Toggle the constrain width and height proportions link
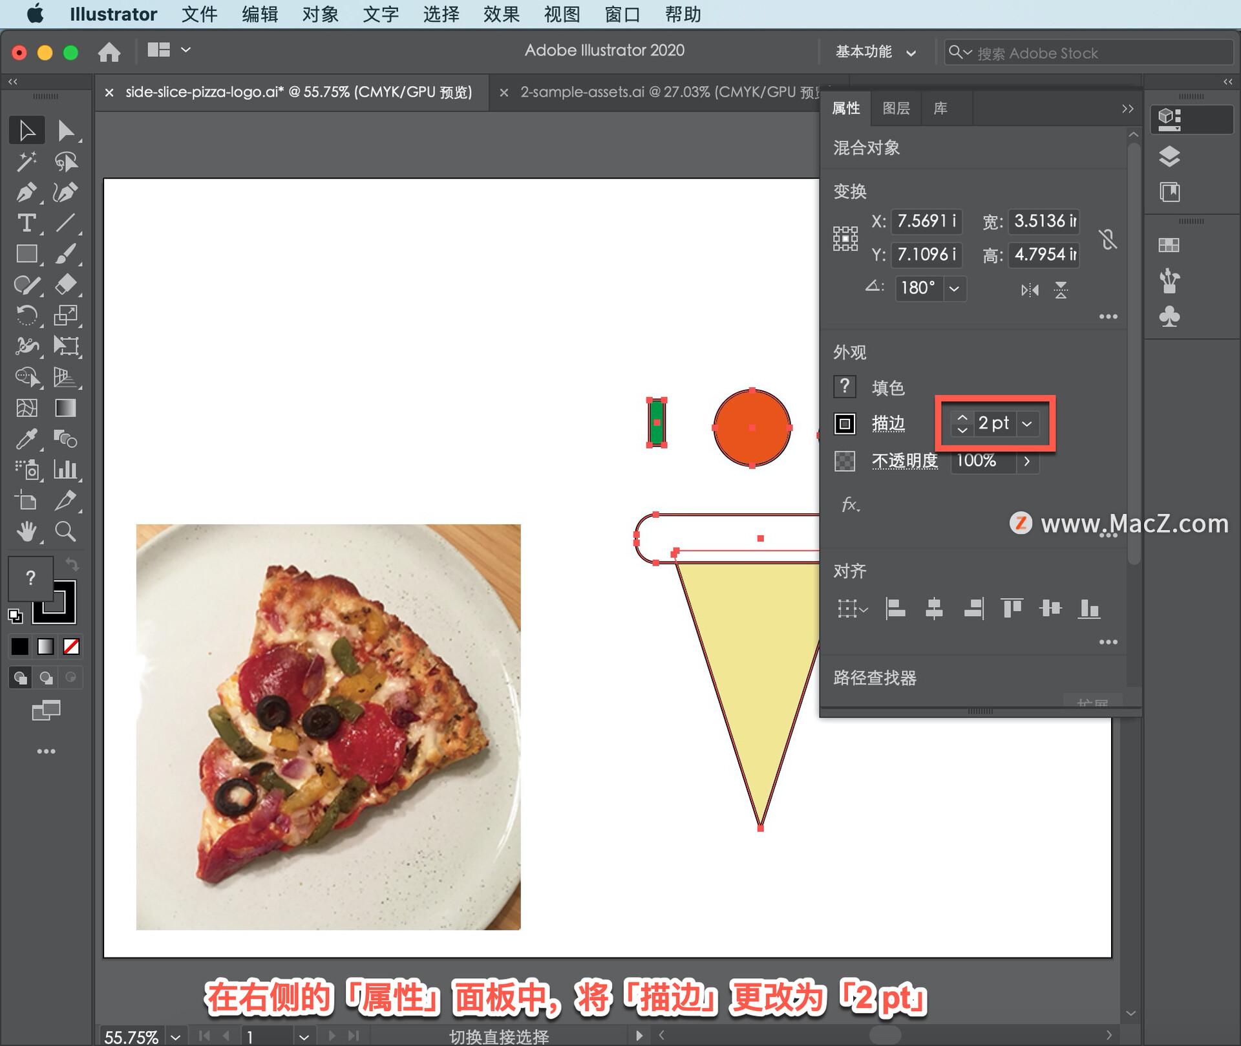 click(1108, 239)
